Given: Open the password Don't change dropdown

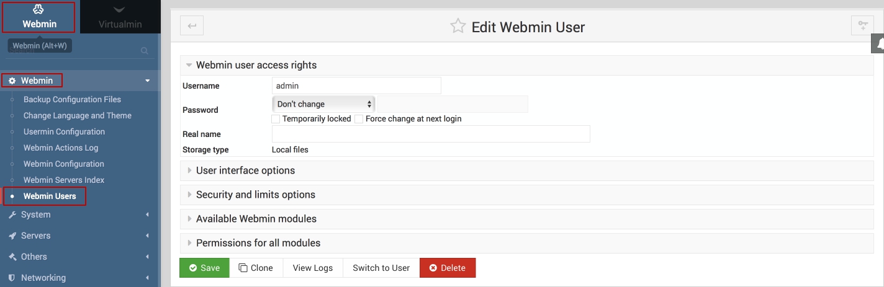Looking at the screenshot, I should pos(323,104).
